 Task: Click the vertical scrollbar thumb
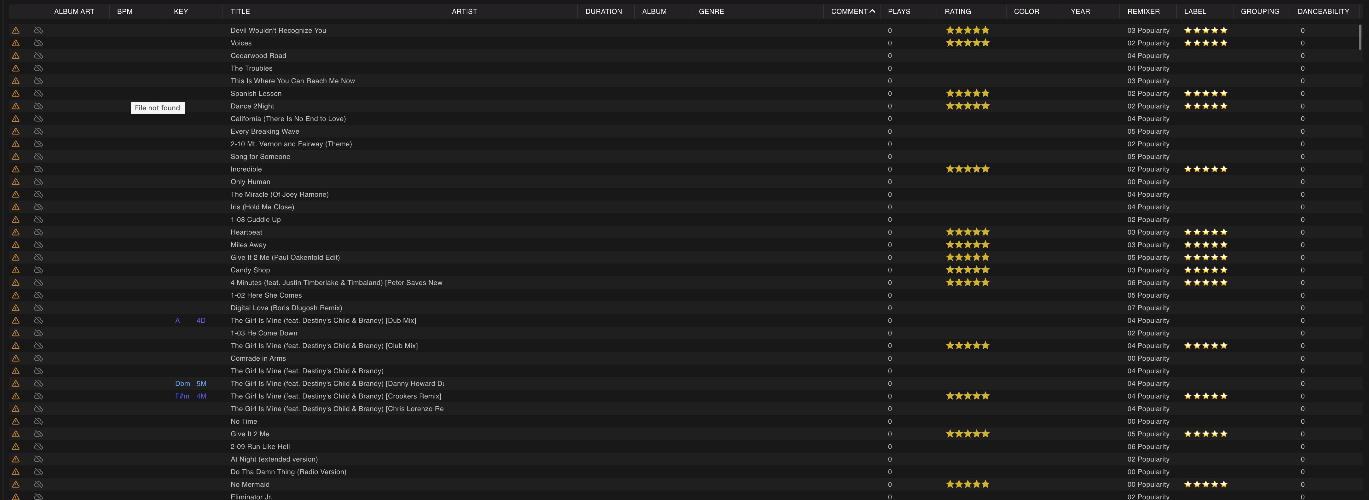(x=1360, y=37)
